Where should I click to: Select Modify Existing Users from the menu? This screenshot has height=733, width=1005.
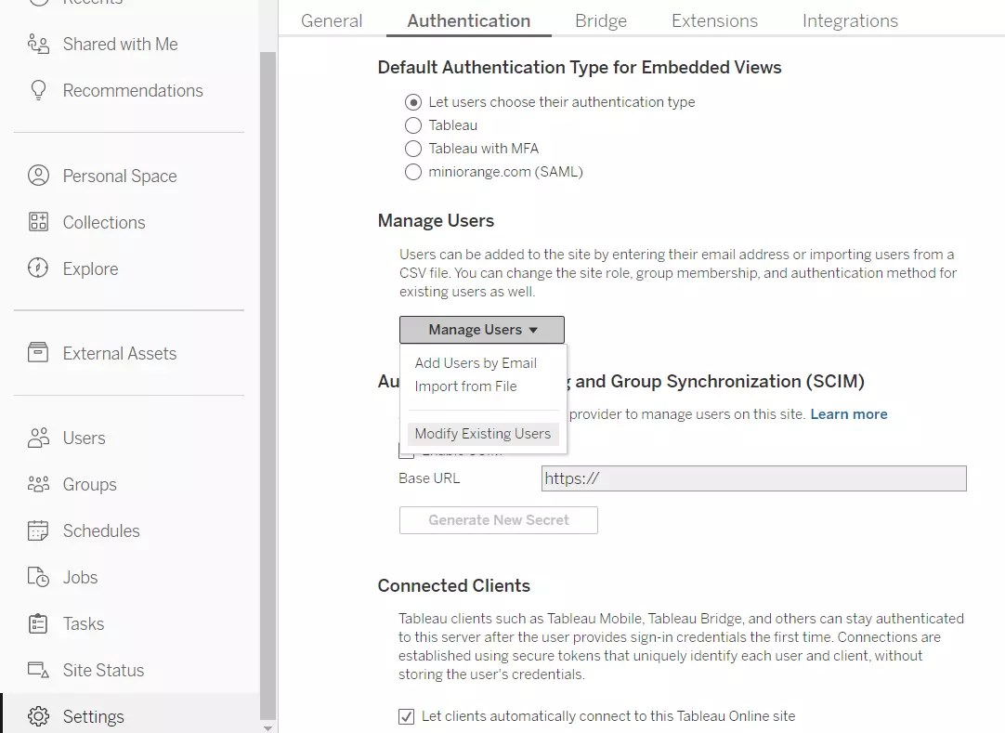click(482, 433)
